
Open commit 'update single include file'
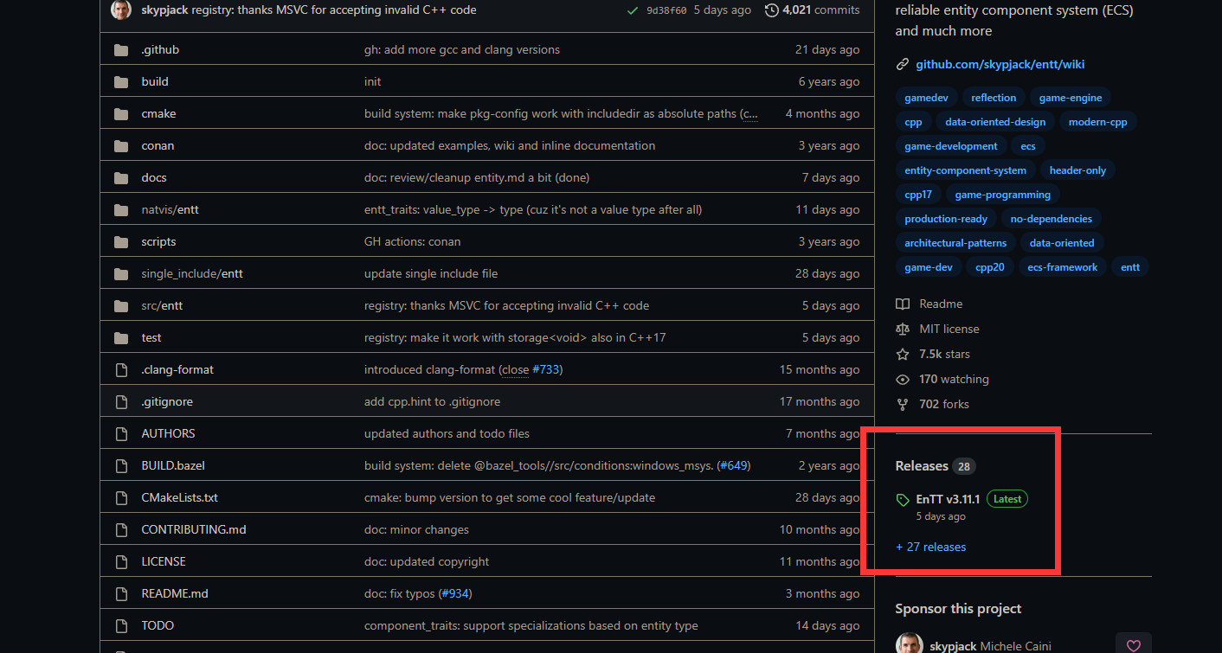pyautogui.click(x=430, y=273)
